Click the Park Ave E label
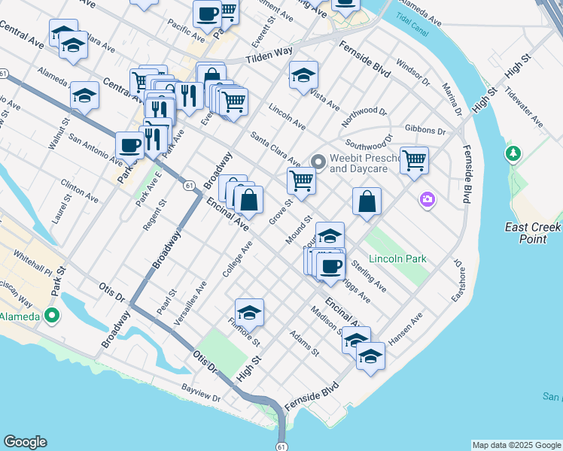The width and height of the screenshot is (563, 451). (x=149, y=189)
